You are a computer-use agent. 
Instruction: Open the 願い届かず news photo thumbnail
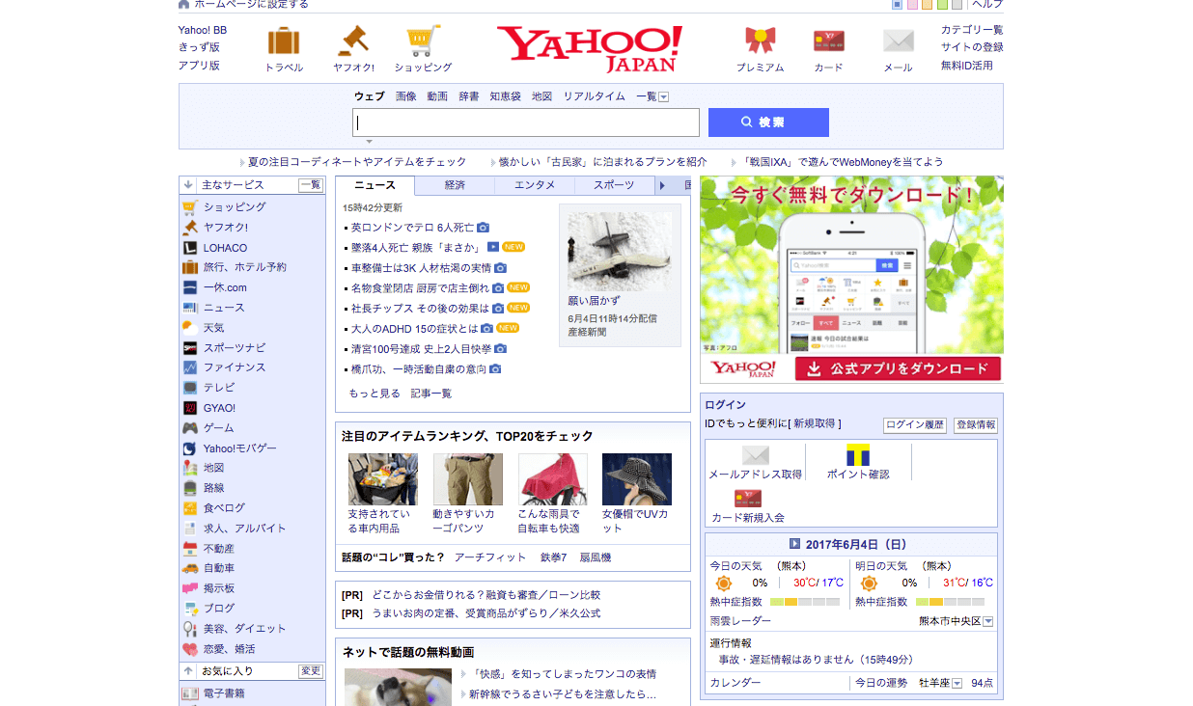(x=620, y=251)
